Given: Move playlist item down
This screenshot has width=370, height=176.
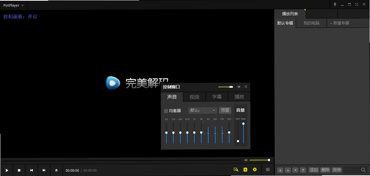Looking at the screenshot, I should tap(295, 170).
